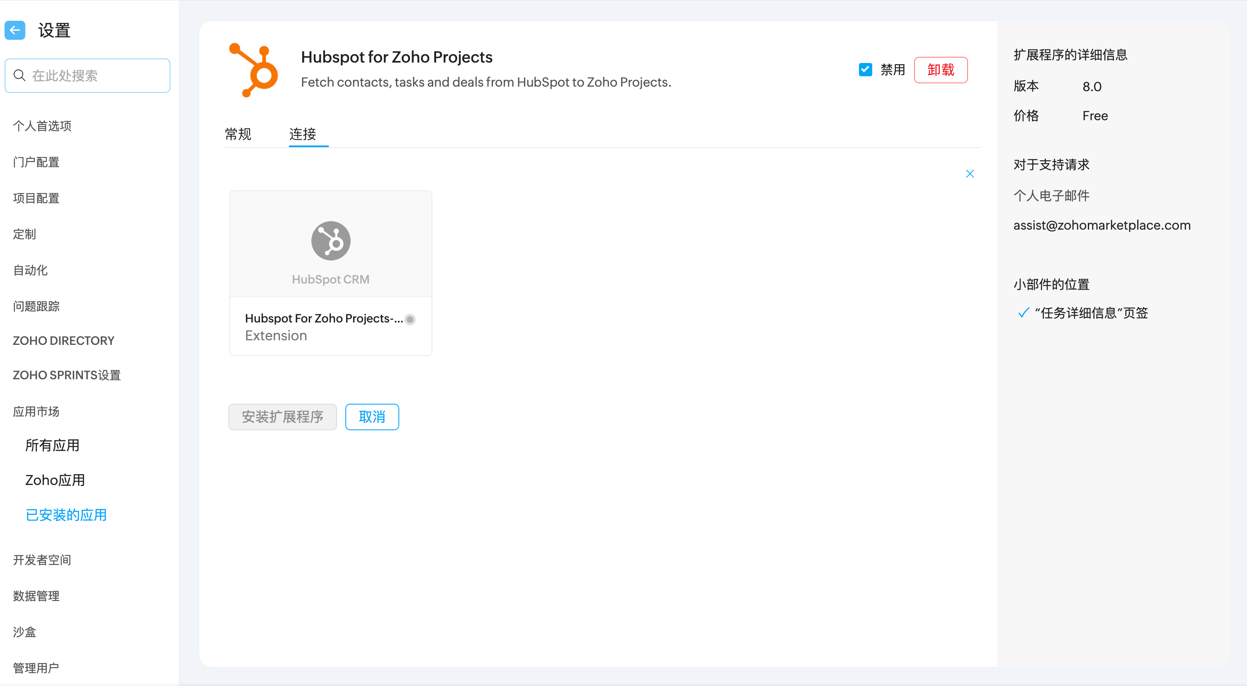Select the 连接 tab
This screenshot has height=686, width=1247.
click(x=303, y=134)
